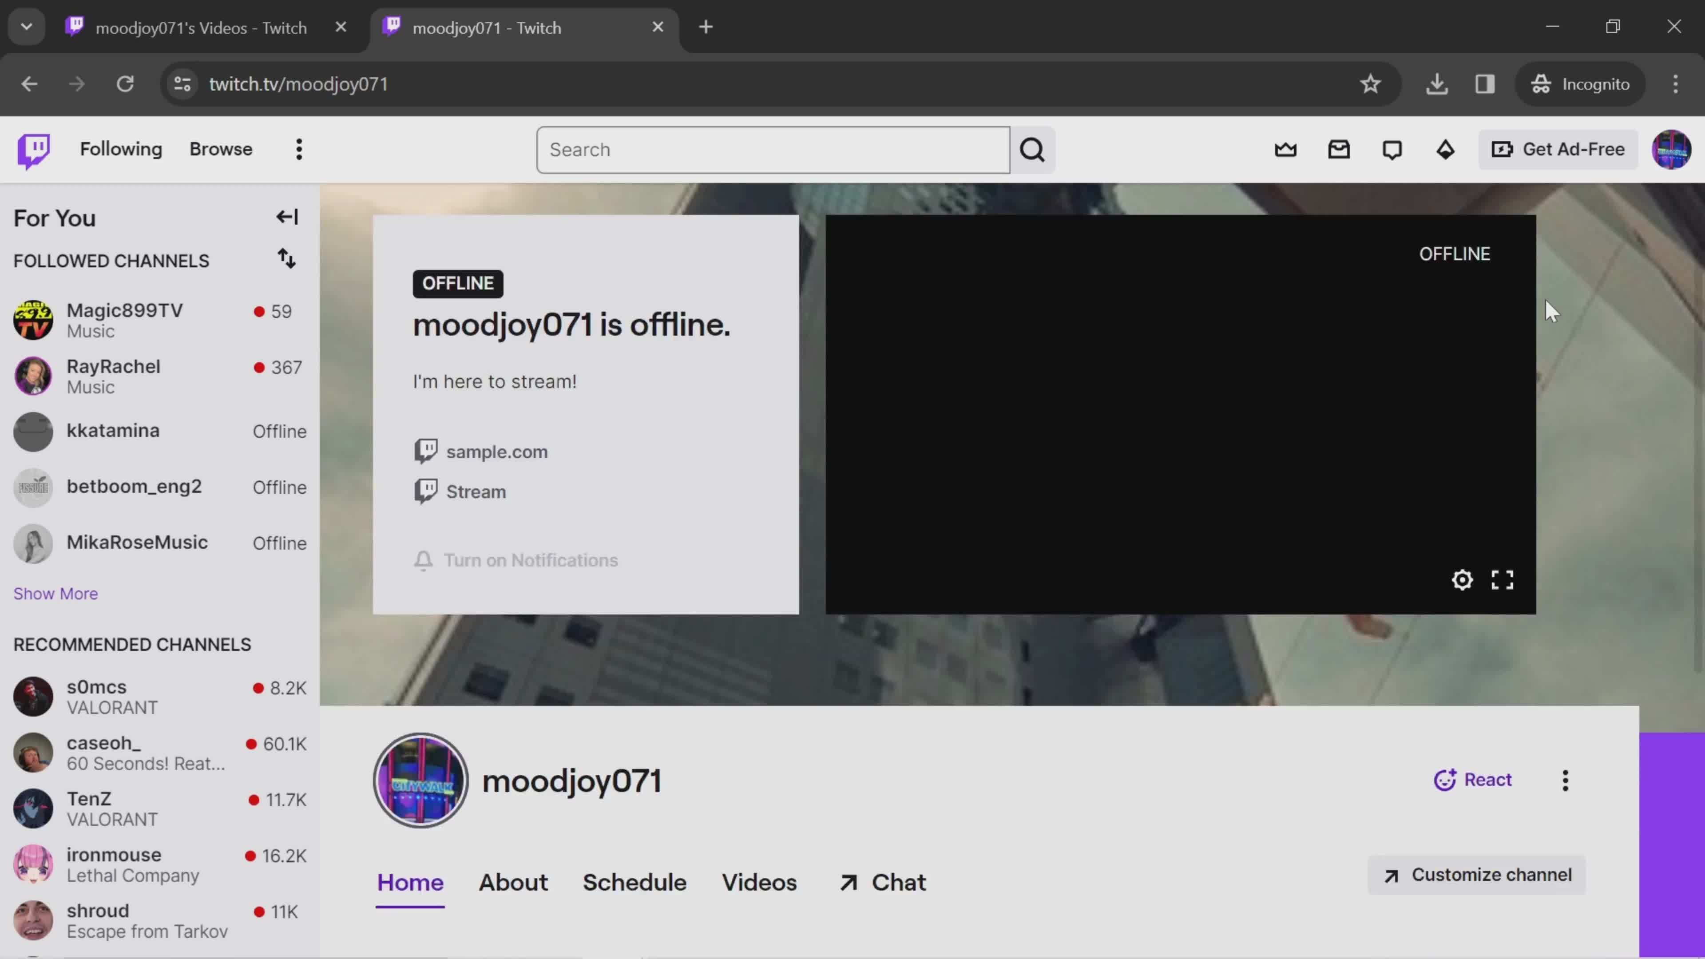Select the About tab on channel
Image resolution: width=1705 pixels, height=959 pixels.
pos(513,882)
